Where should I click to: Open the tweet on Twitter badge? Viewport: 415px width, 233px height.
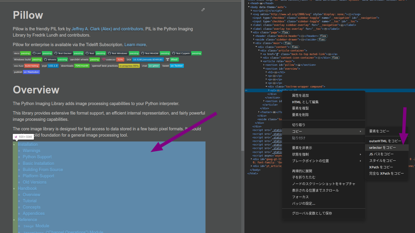click(173, 66)
